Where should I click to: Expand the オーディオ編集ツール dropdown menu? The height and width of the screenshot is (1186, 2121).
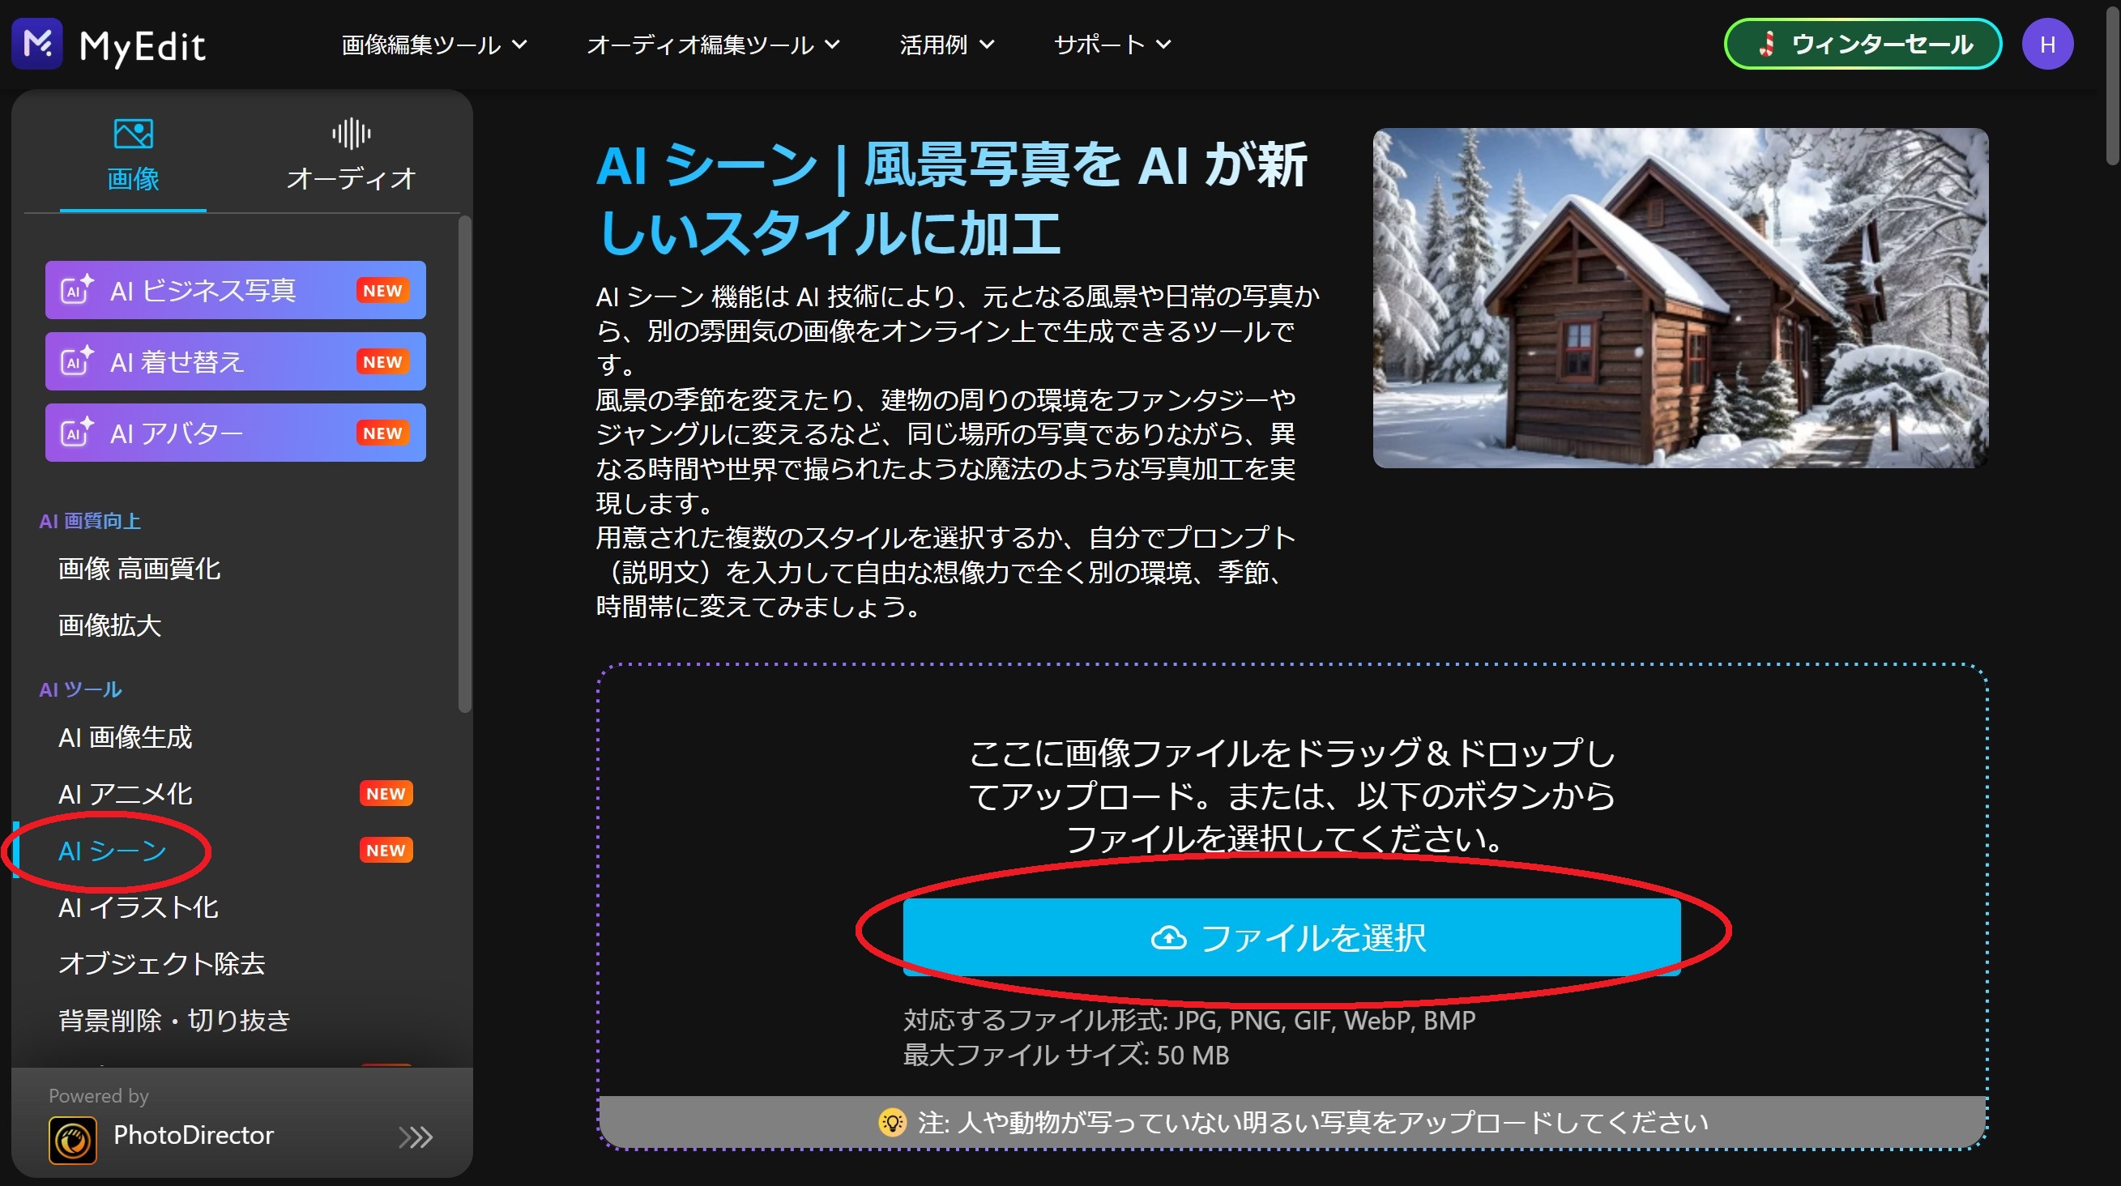[713, 45]
